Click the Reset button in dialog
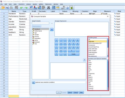 point(70,92)
